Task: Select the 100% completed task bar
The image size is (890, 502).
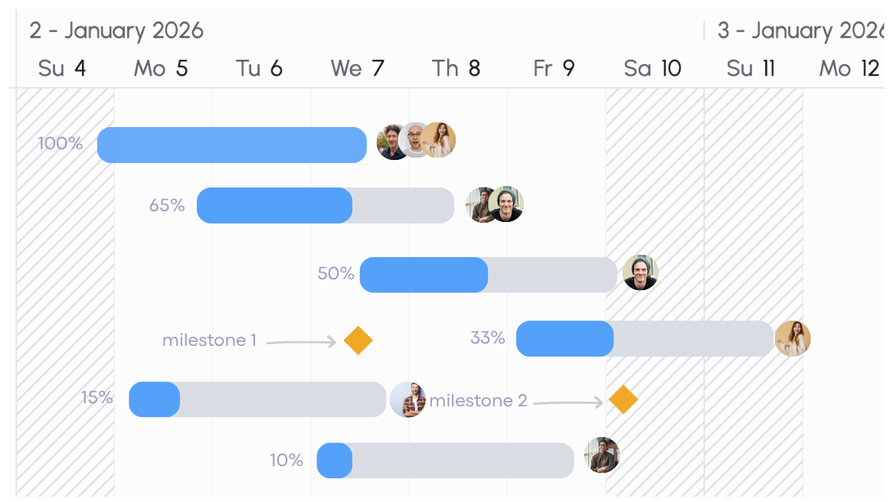Action: tap(231, 145)
